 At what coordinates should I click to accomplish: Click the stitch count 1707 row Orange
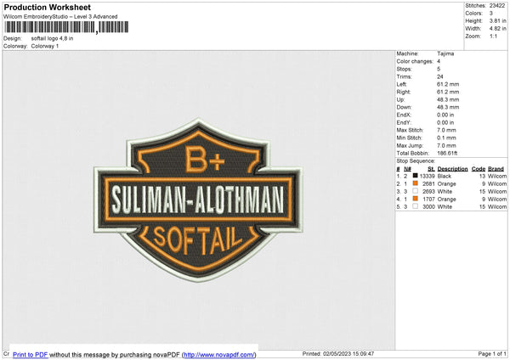click(428, 200)
